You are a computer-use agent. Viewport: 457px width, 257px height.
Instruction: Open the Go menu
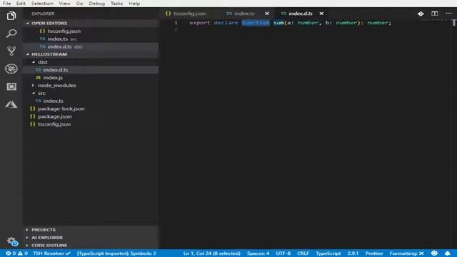tap(79, 3)
